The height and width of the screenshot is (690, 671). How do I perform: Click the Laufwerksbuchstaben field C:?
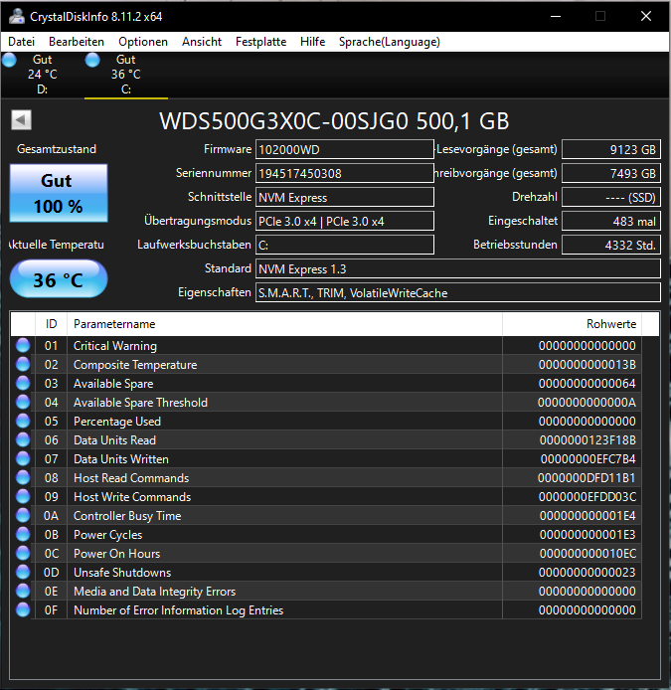(345, 245)
